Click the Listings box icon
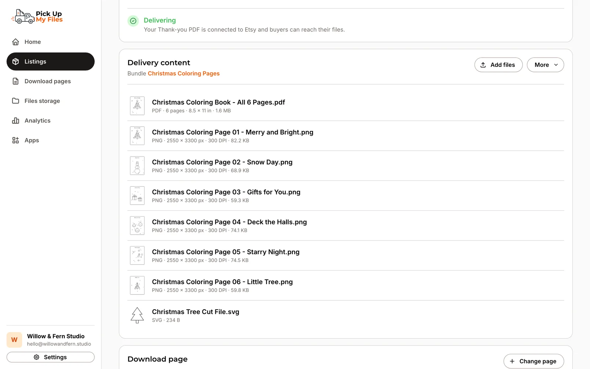The image size is (590, 369). 15,62
